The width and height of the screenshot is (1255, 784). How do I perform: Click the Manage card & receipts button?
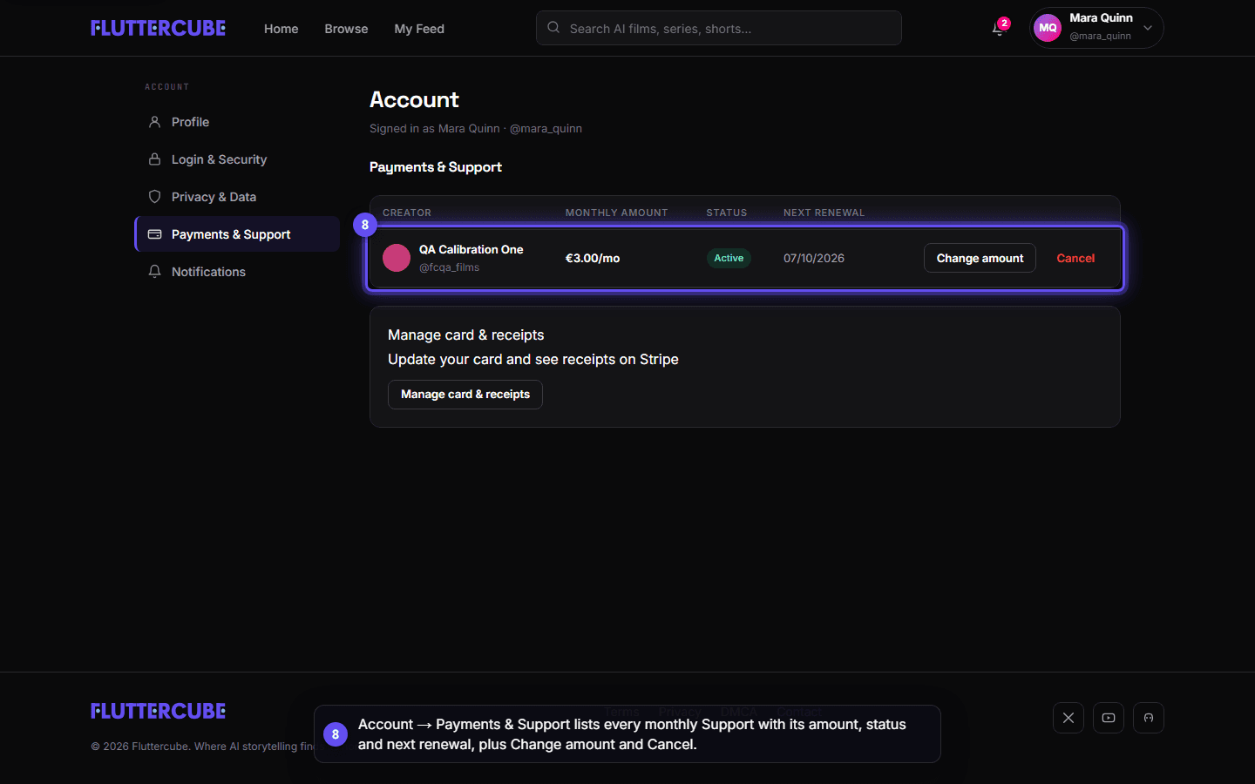(465, 395)
